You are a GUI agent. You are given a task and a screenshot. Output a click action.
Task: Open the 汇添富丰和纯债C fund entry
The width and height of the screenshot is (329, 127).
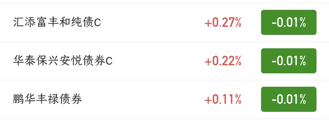click(164, 22)
